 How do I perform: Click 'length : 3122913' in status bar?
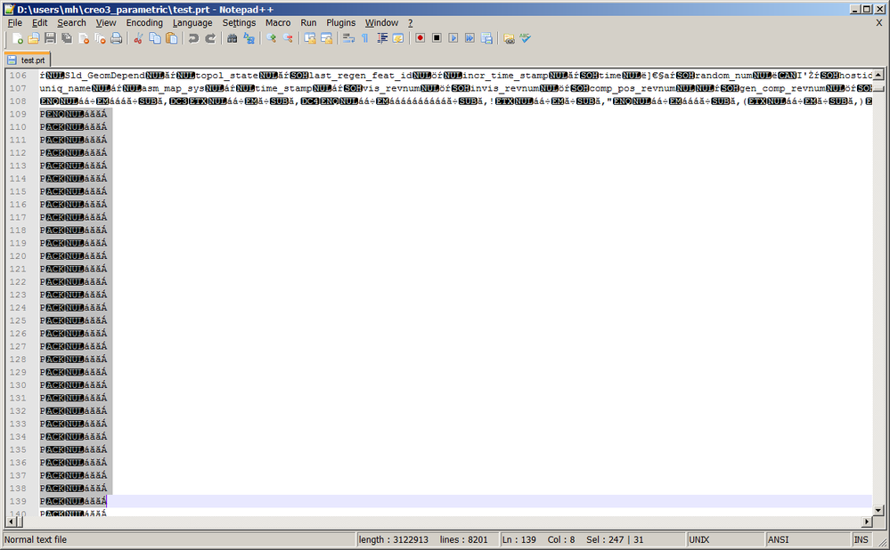pyautogui.click(x=394, y=540)
